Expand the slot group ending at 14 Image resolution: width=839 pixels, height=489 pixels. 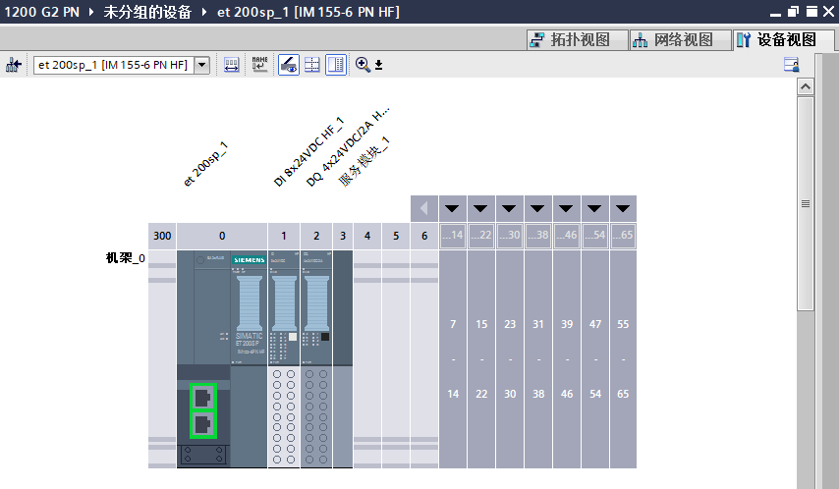pos(452,209)
